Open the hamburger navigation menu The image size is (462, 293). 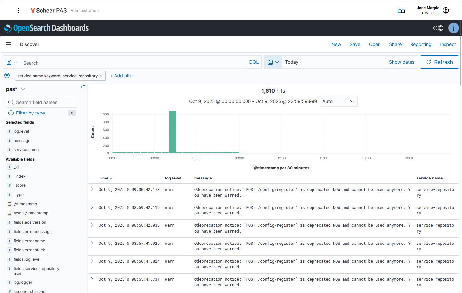point(8,44)
